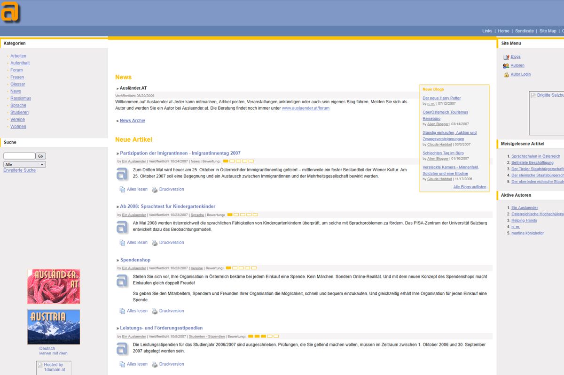This screenshot has height=375, width=564.
Task: Click the Druckversion printer icon under Partizipation article
Action: click(x=155, y=190)
